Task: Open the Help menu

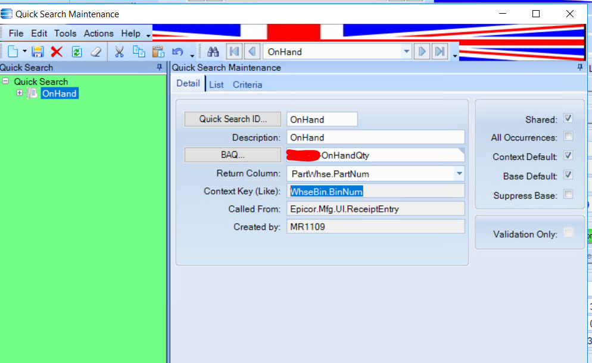Action: tap(130, 33)
